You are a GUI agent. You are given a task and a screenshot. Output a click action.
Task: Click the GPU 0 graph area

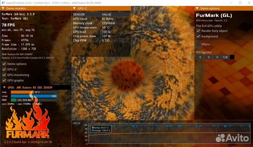tap(169, 133)
